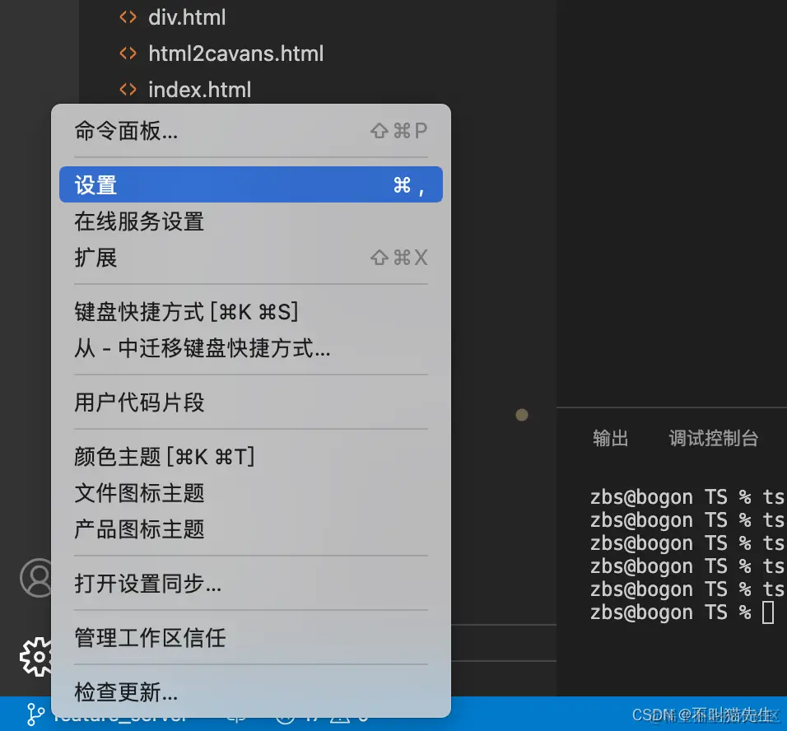Click the Manage gear icon
Screen dimensions: 787x731
tap(38, 656)
